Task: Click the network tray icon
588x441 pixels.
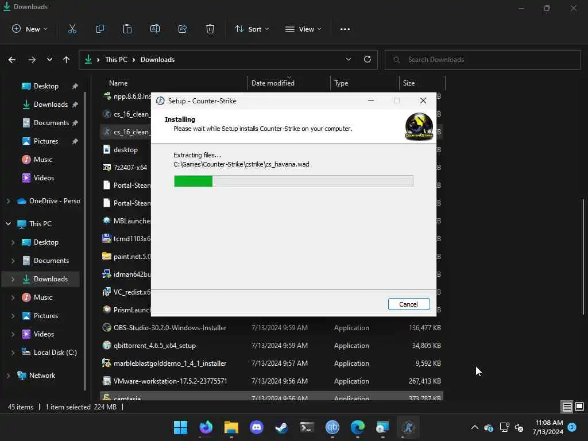Action: [x=504, y=427]
